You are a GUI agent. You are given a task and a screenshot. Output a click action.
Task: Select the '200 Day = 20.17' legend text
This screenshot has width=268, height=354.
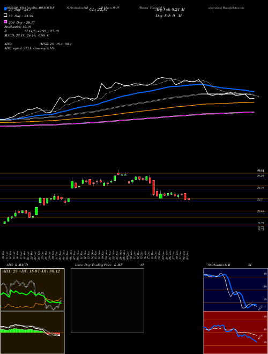(21, 23)
